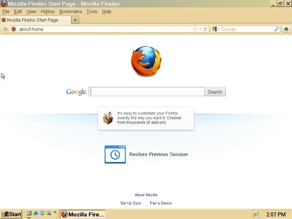
Task: Click the Google toolbar search field
Action: point(247,29)
